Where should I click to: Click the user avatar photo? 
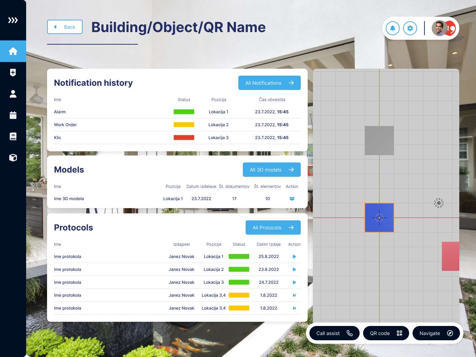(439, 28)
